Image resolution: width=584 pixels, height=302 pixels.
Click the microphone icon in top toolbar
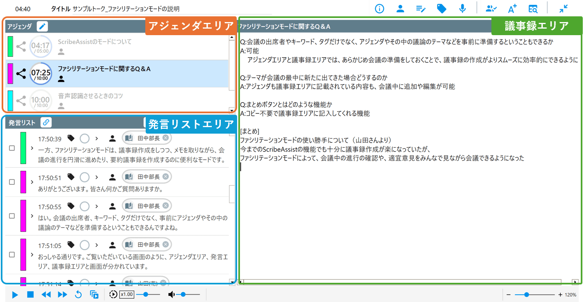[x=462, y=9]
